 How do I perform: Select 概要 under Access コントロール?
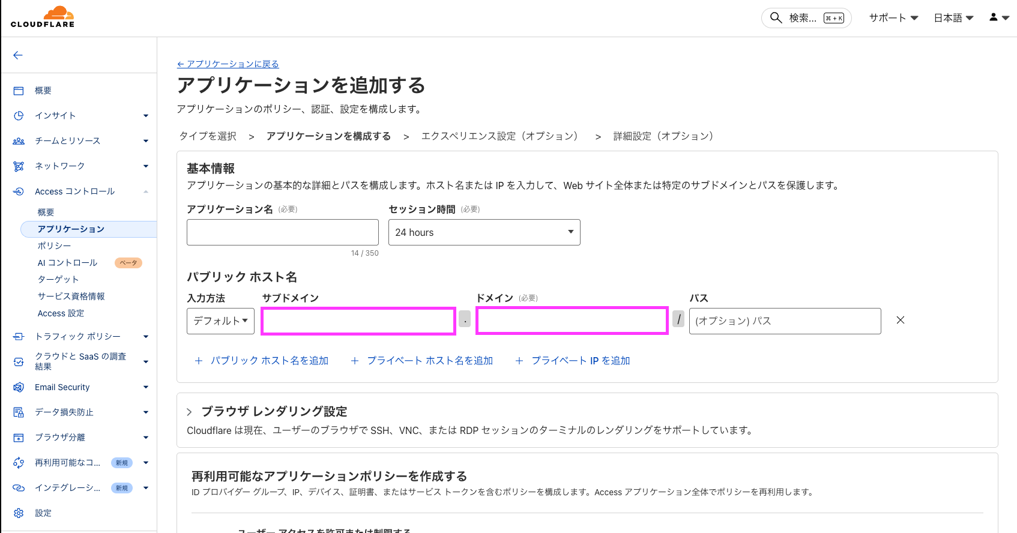46,212
